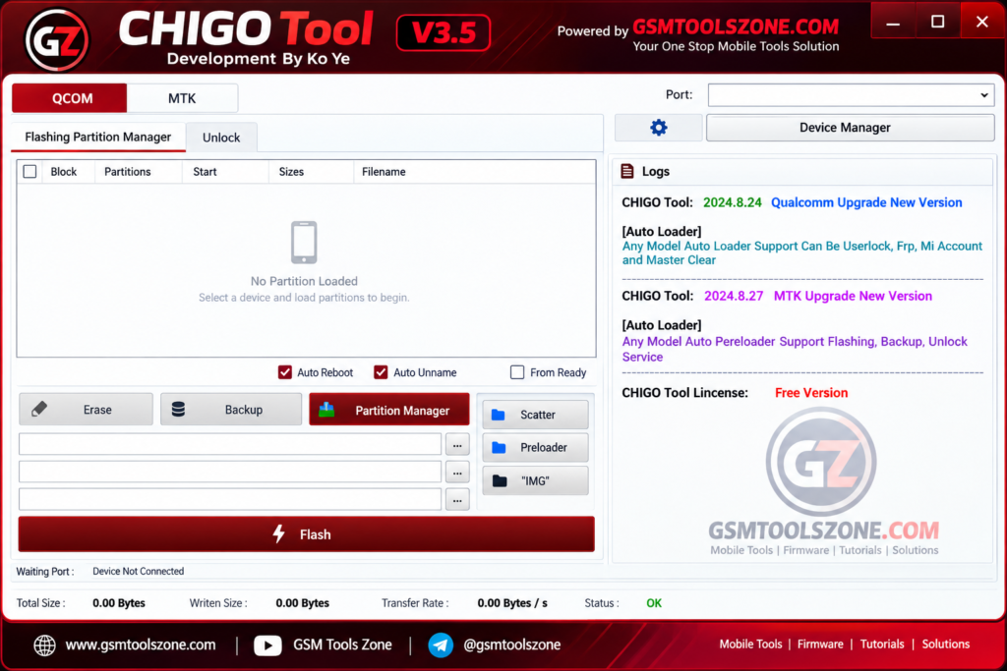
Task: Click MTK Upgrade New Version log text
Action: 853,296
